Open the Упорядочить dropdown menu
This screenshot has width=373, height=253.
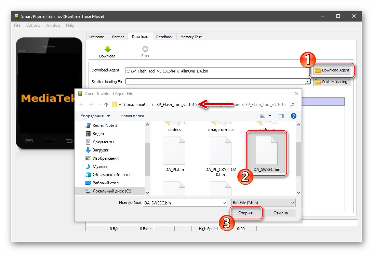95,116
